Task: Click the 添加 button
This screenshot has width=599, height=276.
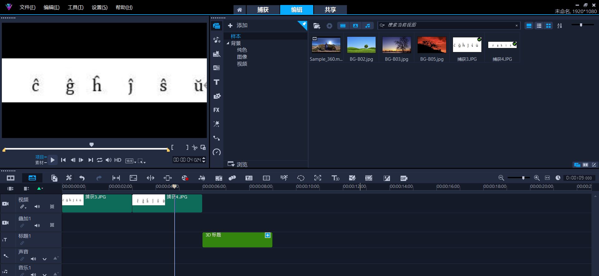Action: [238, 26]
